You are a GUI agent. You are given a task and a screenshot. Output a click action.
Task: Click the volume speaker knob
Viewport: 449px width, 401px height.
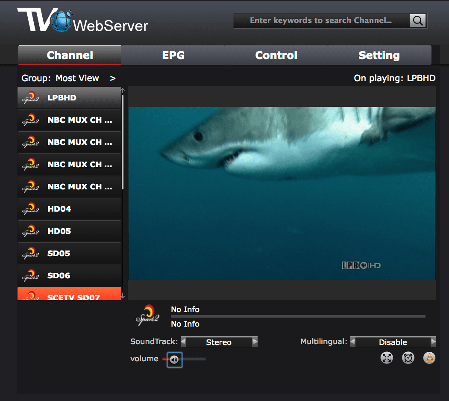coord(174,360)
